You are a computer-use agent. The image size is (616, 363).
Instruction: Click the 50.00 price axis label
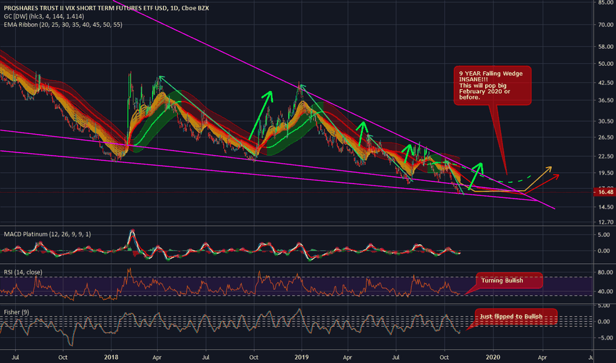click(x=605, y=63)
